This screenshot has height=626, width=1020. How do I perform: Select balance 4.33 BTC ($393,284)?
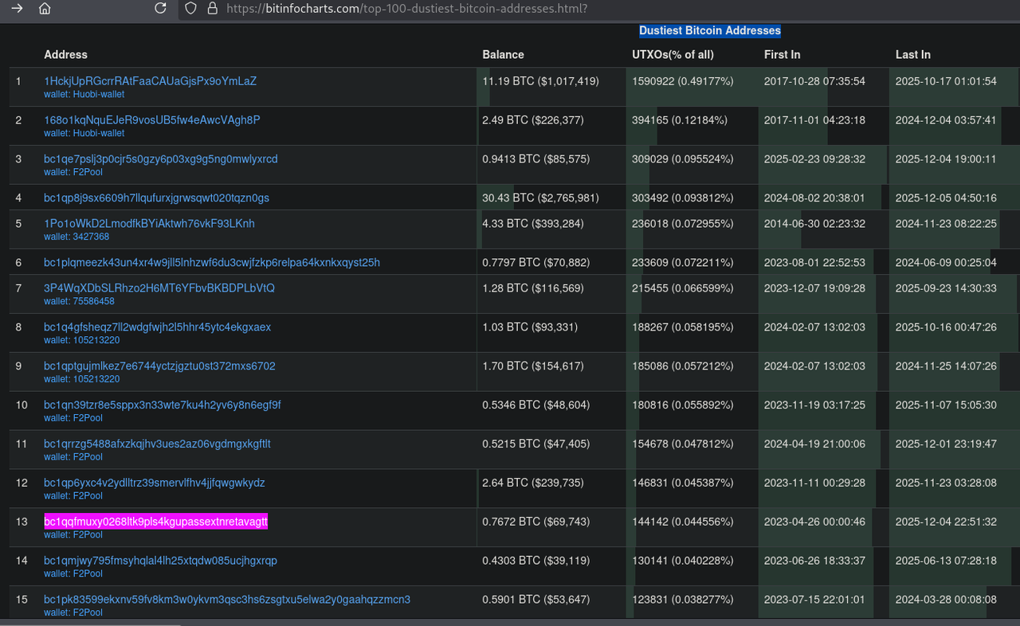[x=533, y=224]
